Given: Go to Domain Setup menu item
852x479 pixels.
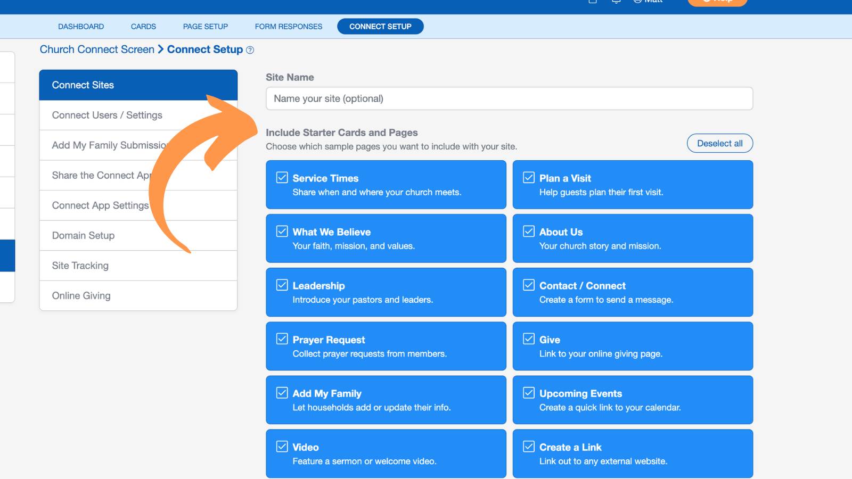Looking at the screenshot, I should [138, 235].
